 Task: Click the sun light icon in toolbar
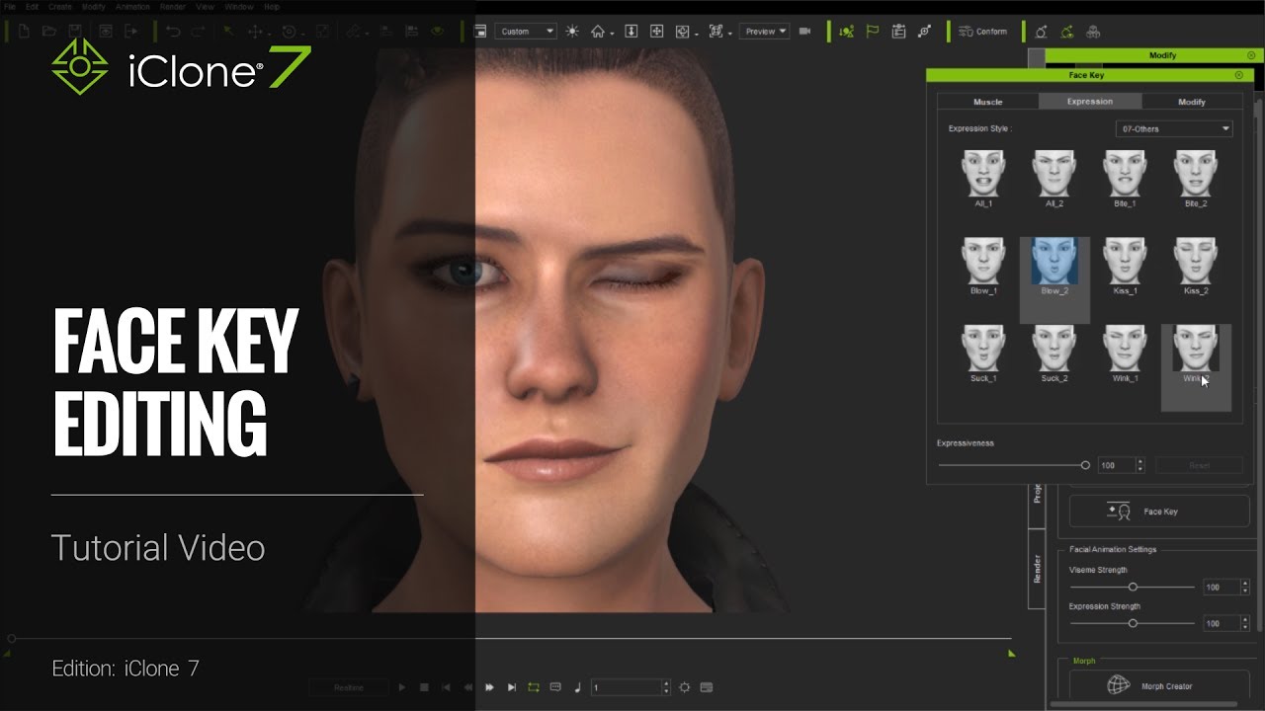pyautogui.click(x=572, y=32)
